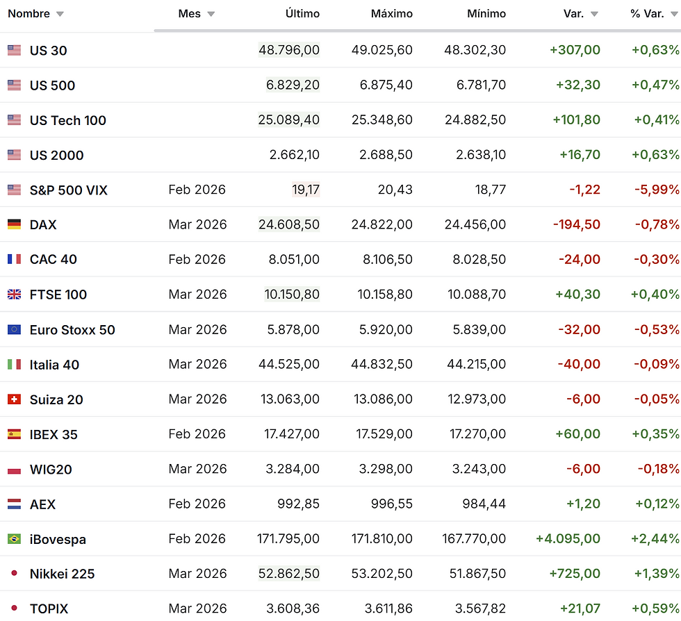This screenshot has width=681, height=621.
Task: Sort by the Máximo column header
Action: [391, 14]
